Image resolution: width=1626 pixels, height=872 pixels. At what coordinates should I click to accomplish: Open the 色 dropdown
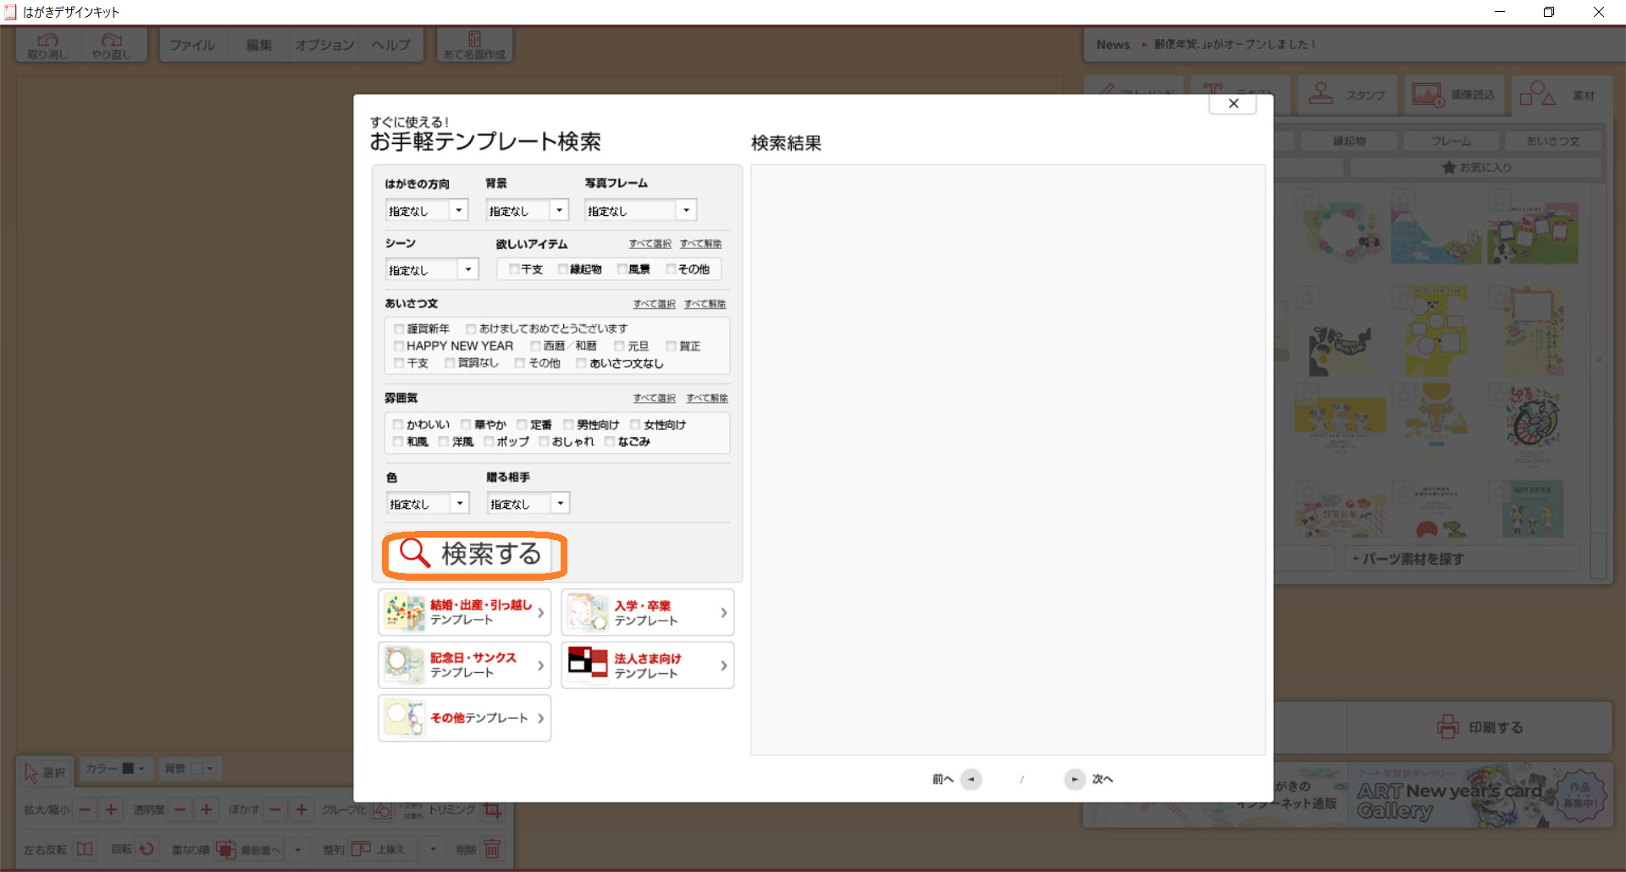(x=428, y=504)
